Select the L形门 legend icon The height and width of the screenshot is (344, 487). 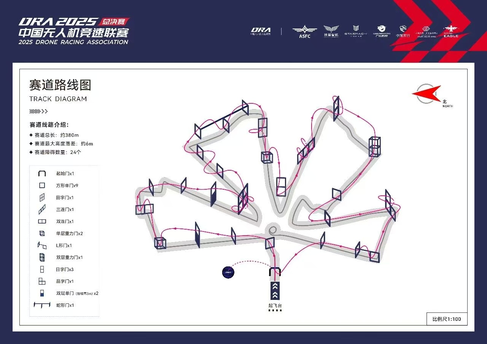[x=42, y=246]
